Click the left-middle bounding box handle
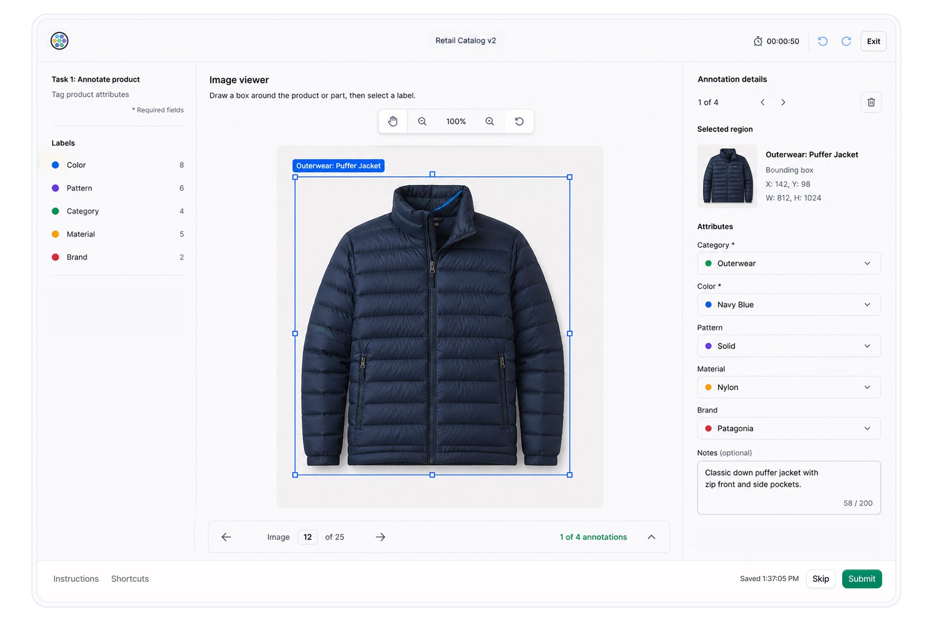This screenshot has width=933, height=622. [295, 333]
